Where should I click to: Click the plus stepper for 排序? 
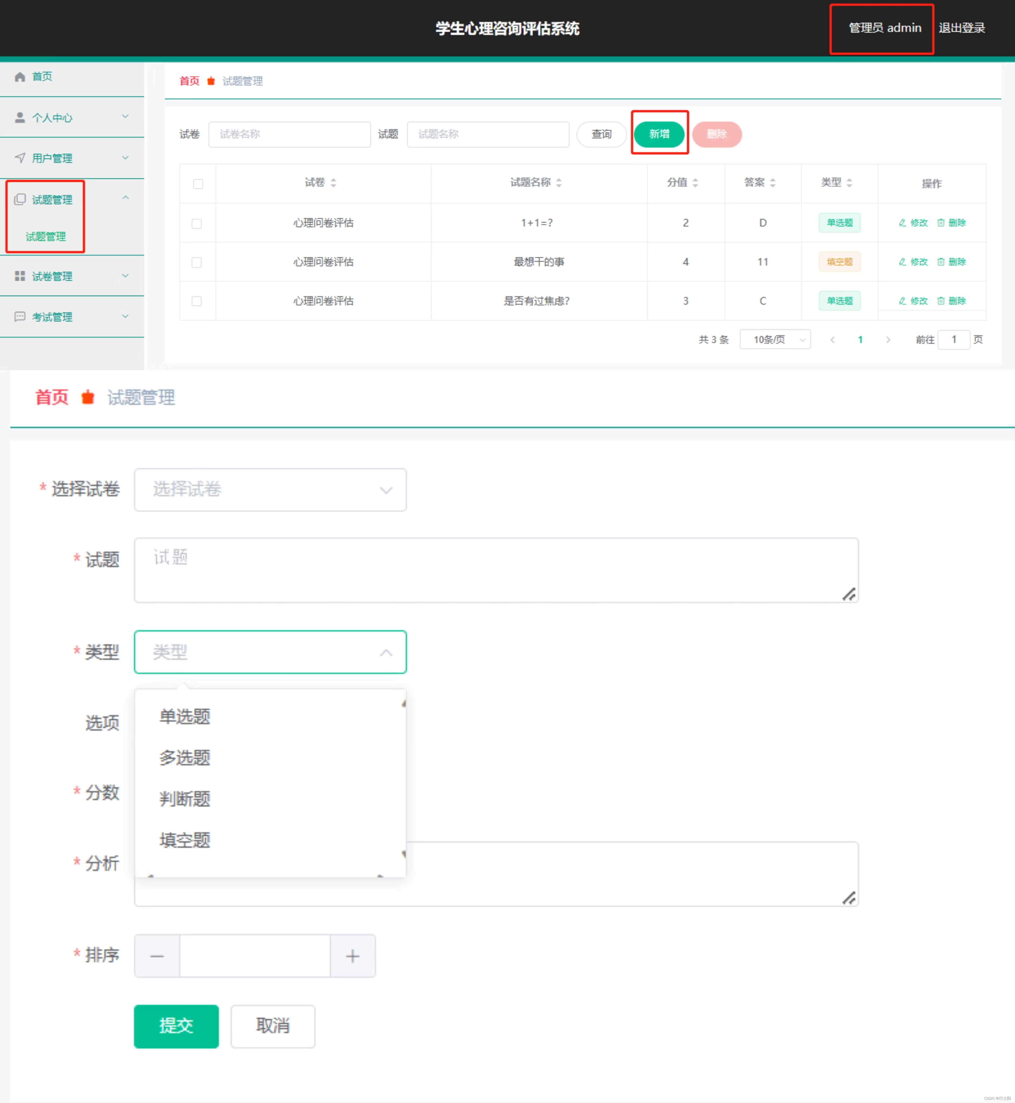click(353, 956)
